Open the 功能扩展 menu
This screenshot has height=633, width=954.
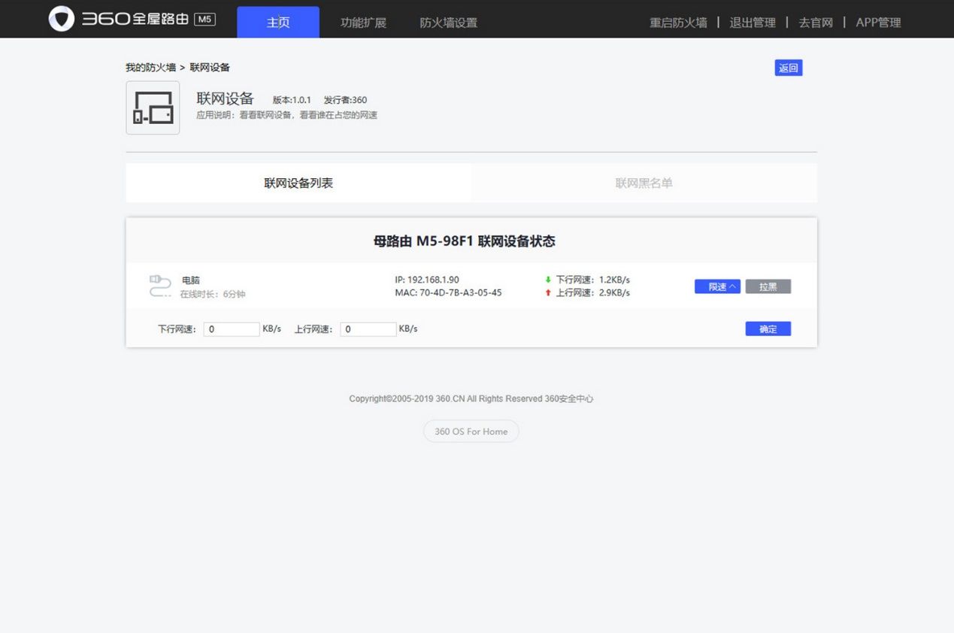point(363,23)
